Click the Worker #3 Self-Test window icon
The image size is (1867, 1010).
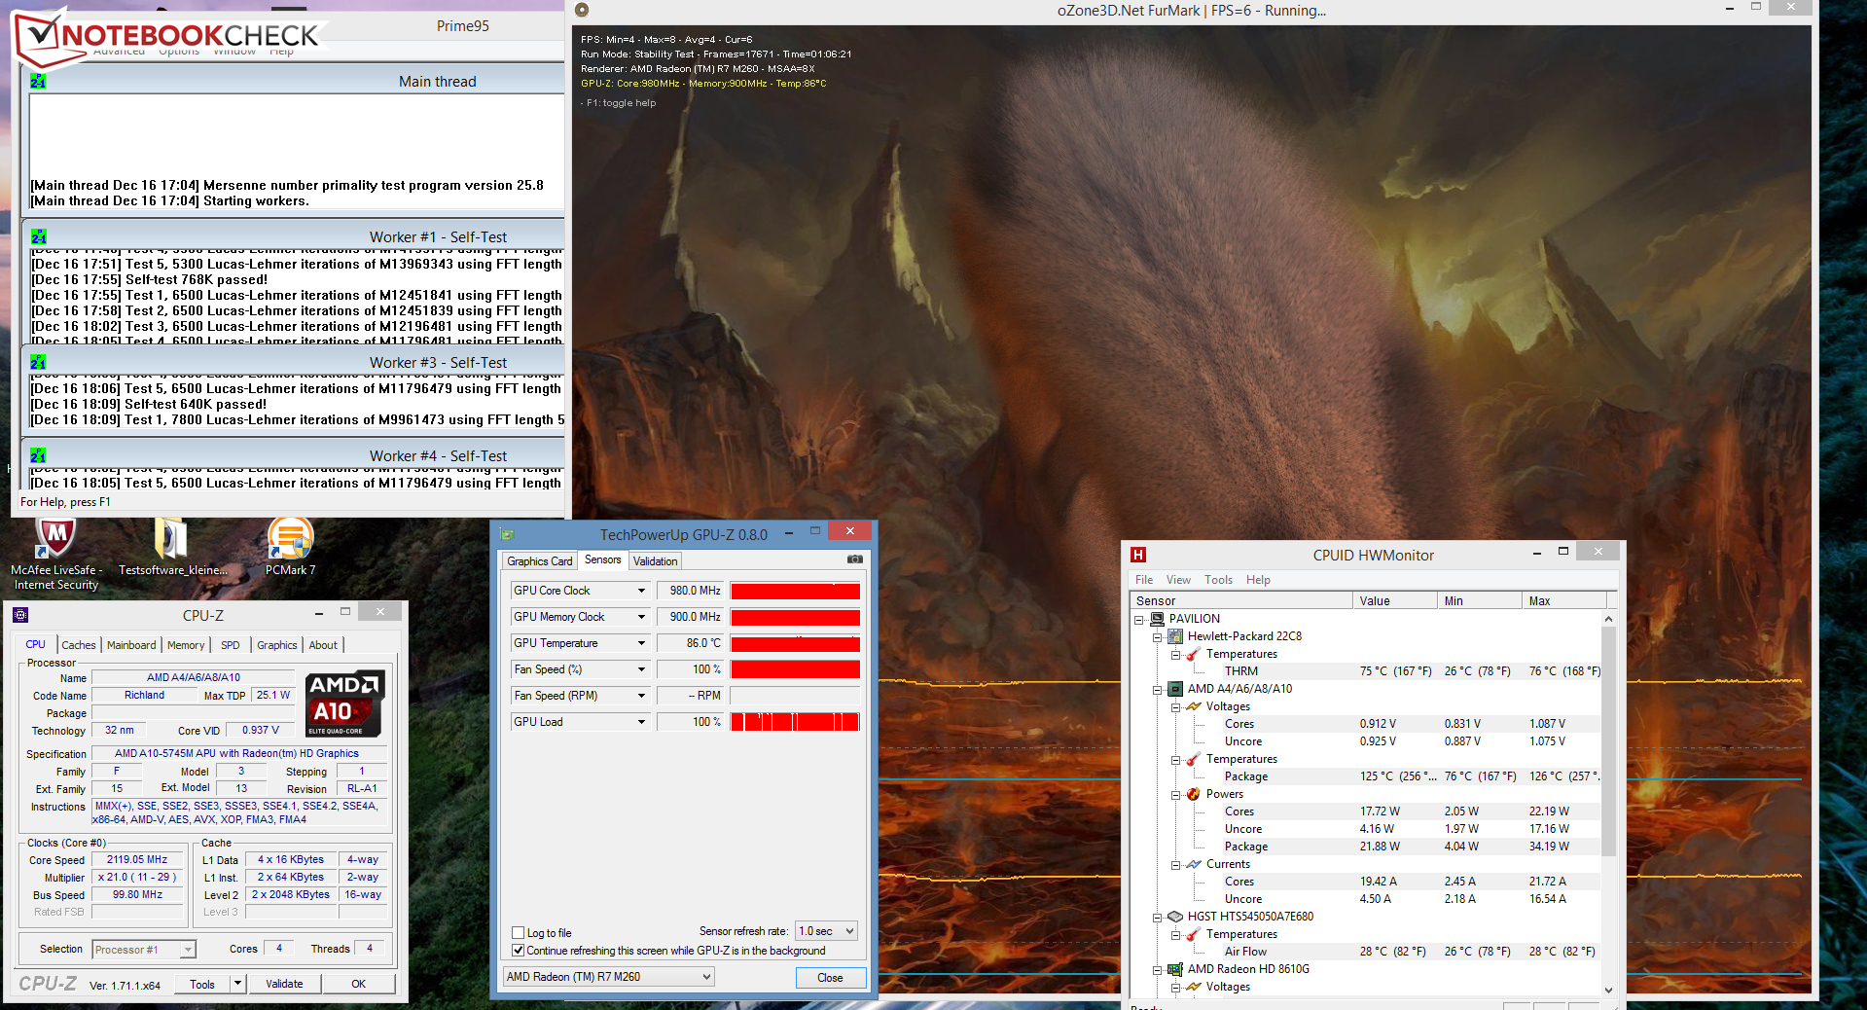[38, 363]
